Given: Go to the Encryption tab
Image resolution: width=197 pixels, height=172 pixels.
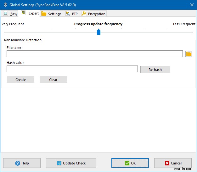Looking at the screenshot, I should pyautogui.click(x=93, y=14).
